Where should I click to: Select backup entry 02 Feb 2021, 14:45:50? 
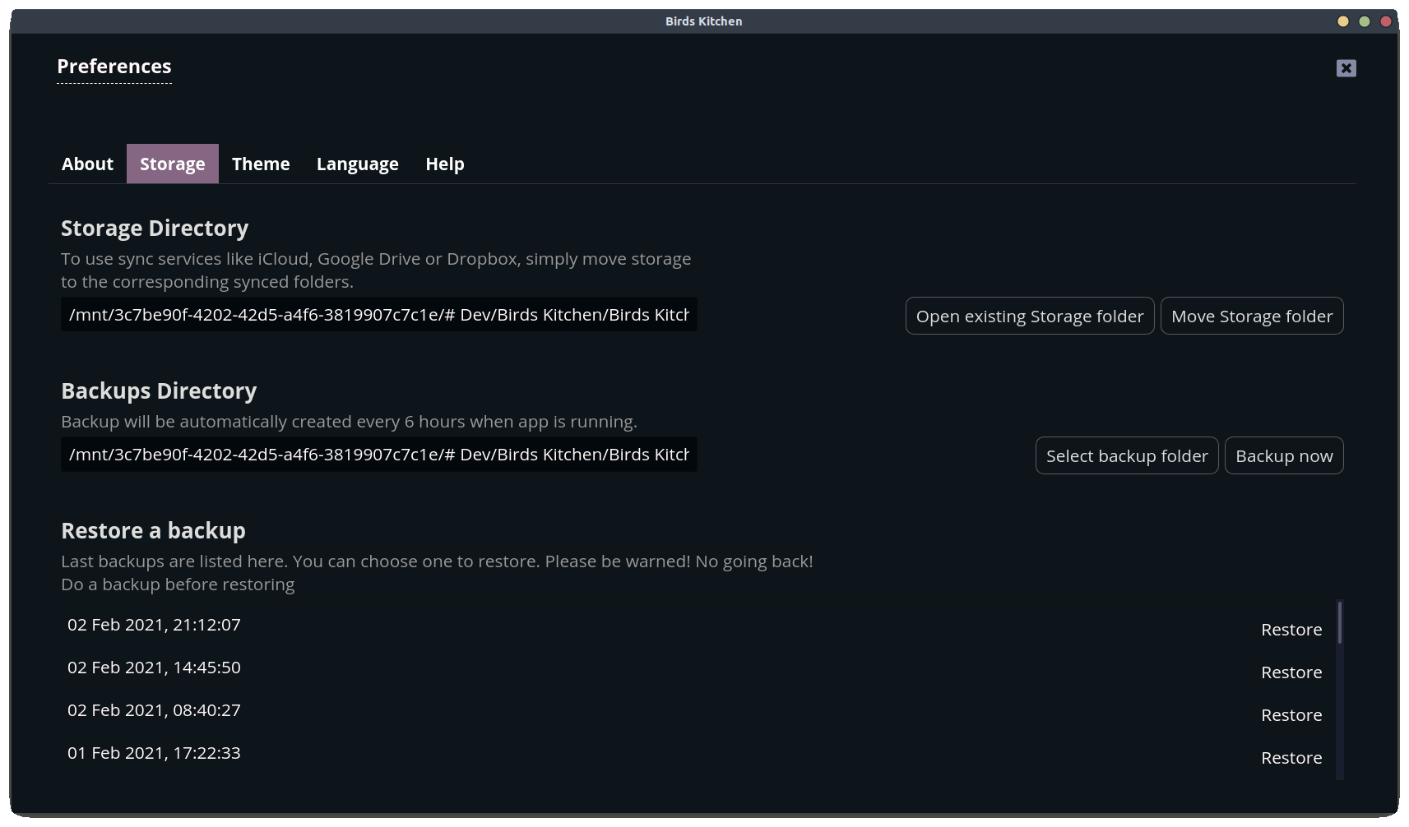[x=154, y=668]
